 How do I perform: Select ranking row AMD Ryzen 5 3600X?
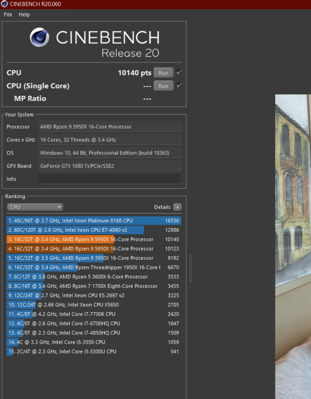click(x=94, y=277)
